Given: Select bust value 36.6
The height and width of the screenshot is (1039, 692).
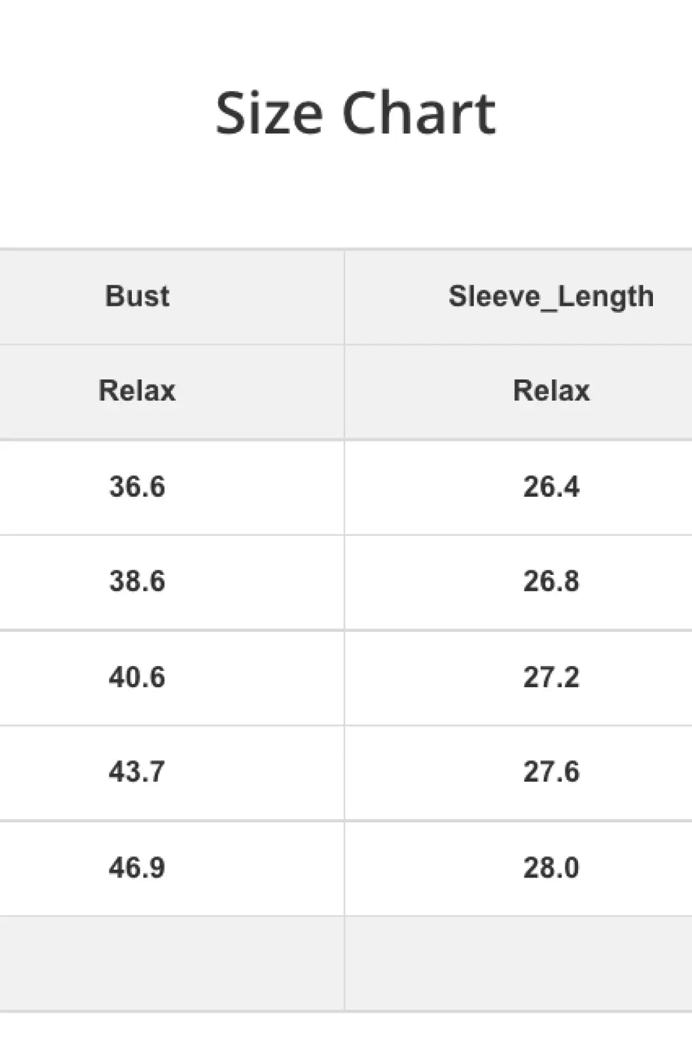Looking at the screenshot, I should (x=137, y=486).
